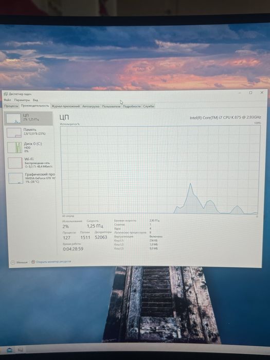The image size is (270, 360).
Task: Open the Пользователи tab
Action: (x=111, y=106)
